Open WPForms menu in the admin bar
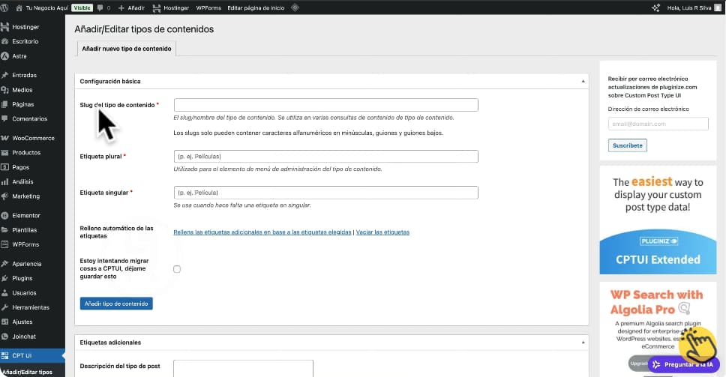The image size is (726, 377). [208, 7]
